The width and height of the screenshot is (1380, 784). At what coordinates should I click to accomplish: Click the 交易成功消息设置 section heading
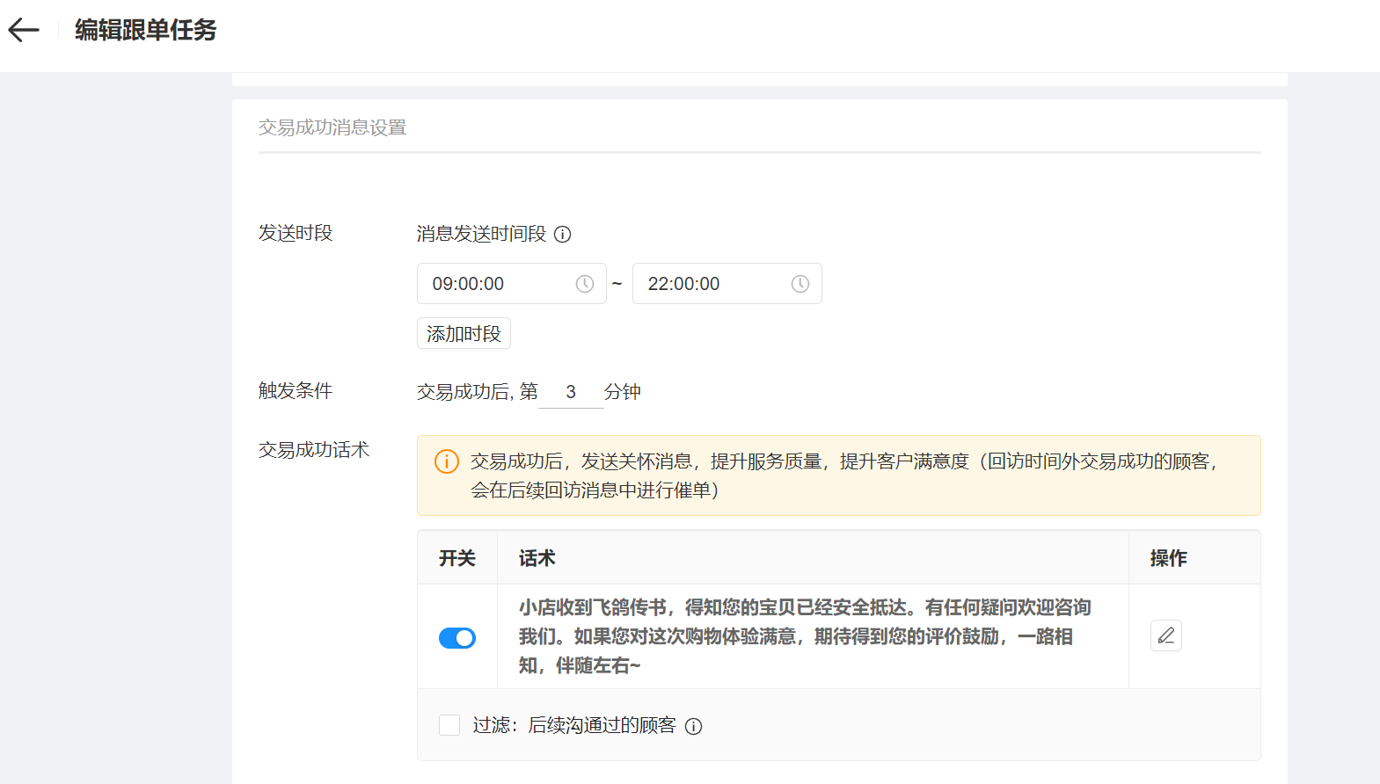pos(332,127)
